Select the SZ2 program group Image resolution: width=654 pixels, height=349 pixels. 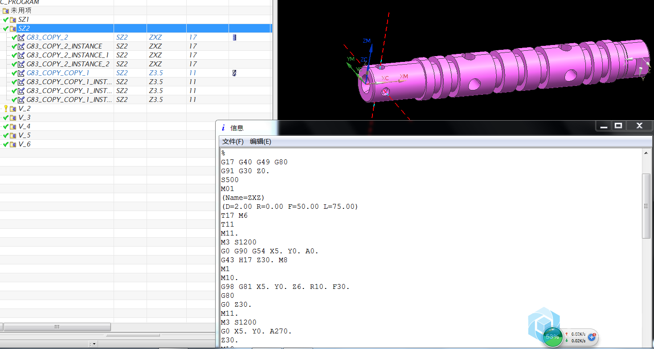(24, 28)
